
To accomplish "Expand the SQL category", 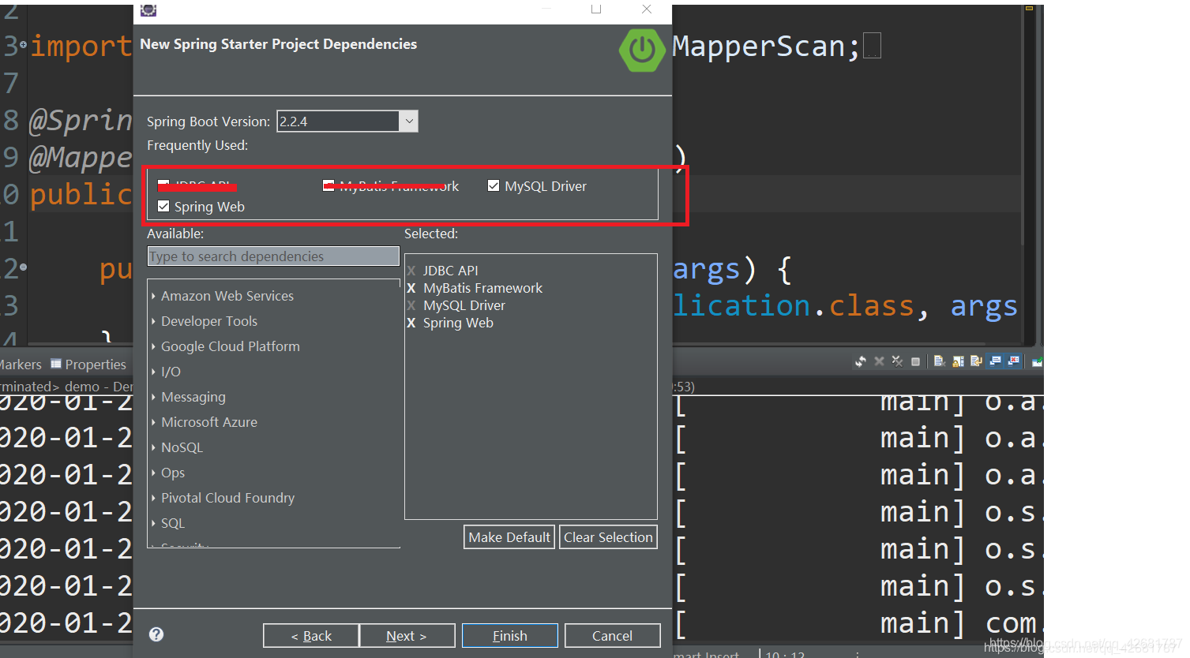I will [x=153, y=523].
